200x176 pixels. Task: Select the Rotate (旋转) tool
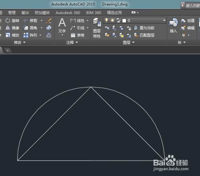click(x=12, y=21)
